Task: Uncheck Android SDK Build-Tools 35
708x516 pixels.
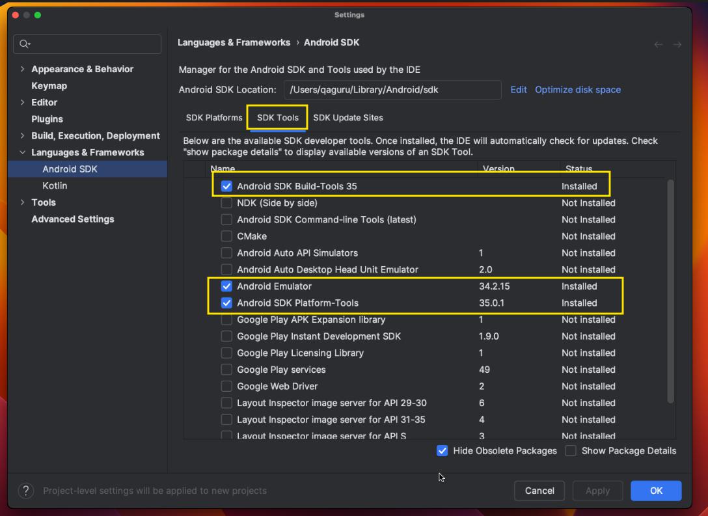Action: 226,186
